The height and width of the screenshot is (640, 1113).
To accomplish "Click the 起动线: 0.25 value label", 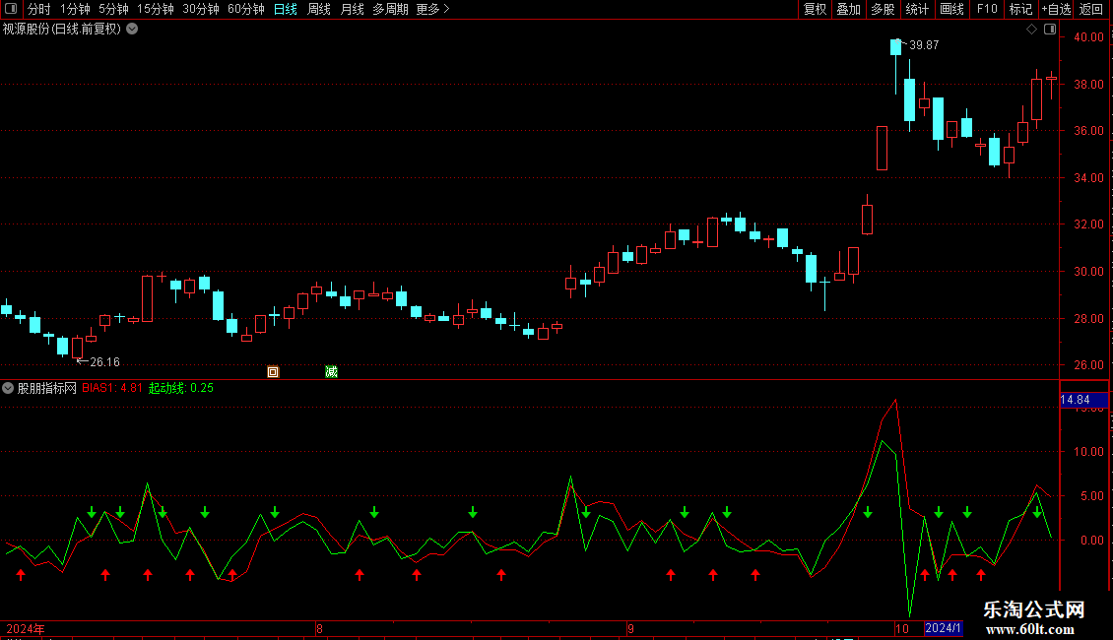I will (180, 388).
